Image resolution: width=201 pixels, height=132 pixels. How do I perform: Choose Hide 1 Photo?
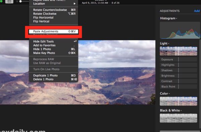tap(54, 49)
